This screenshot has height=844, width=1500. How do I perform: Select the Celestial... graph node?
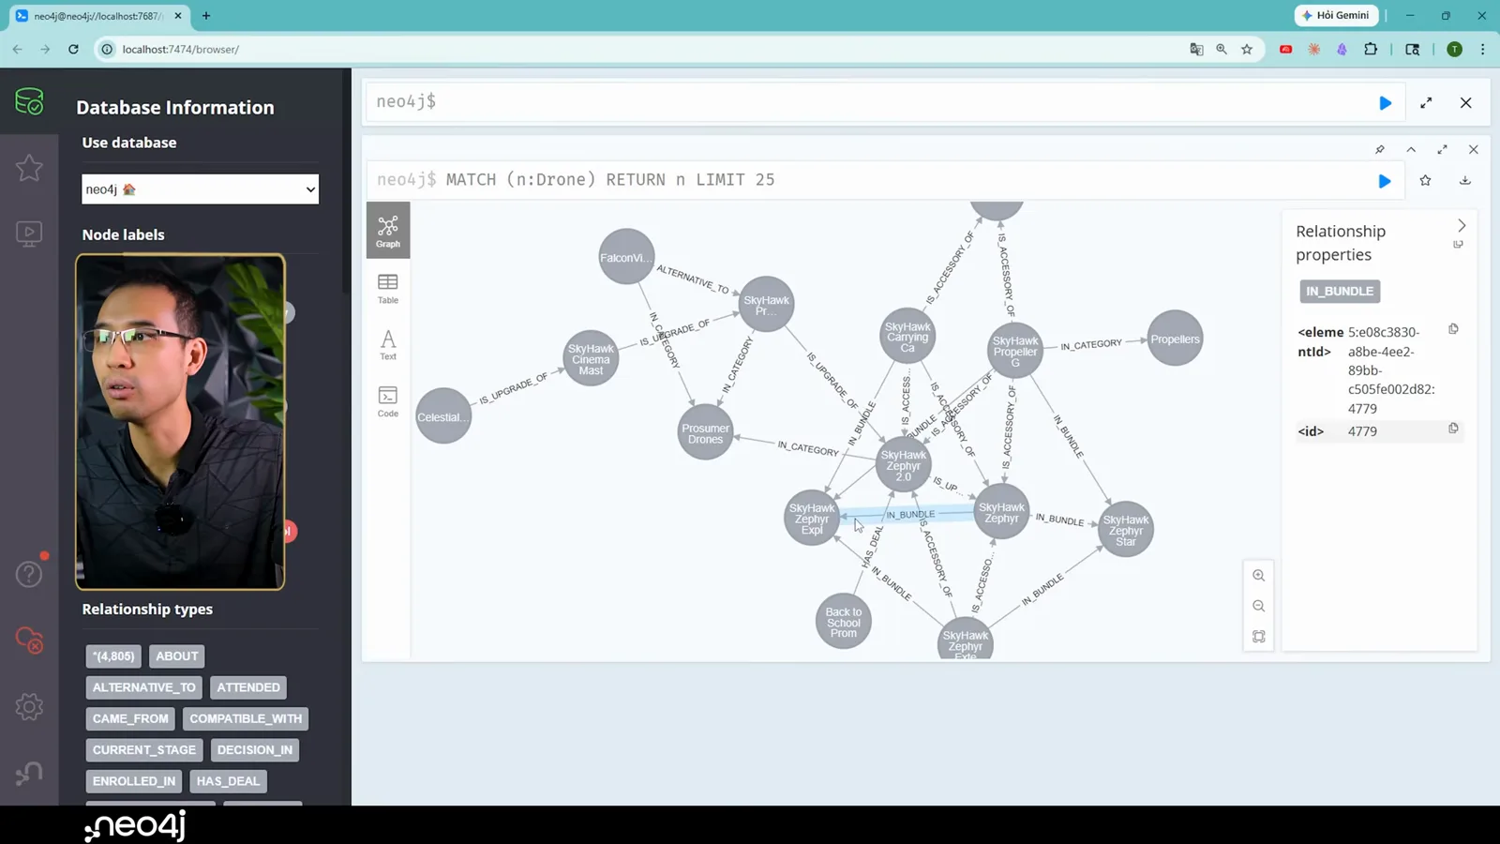pyautogui.click(x=442, y=416)
